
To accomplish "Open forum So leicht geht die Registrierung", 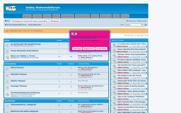I will (25, 44).
